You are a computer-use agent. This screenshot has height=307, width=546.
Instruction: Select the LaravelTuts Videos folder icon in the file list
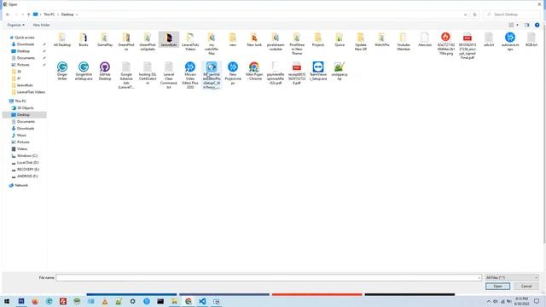pos(190,38)
